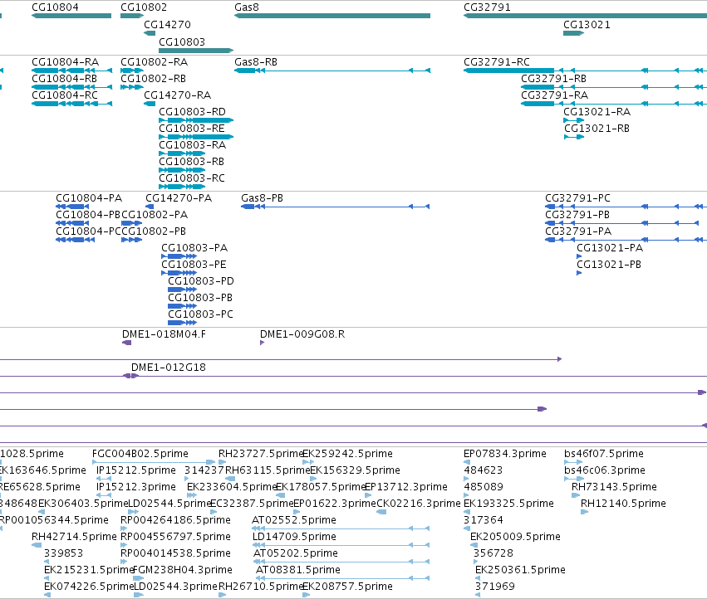This screenshot has width=707, height=599.
Task: Select the AT02552.5prime EST label
Action: 294,521
